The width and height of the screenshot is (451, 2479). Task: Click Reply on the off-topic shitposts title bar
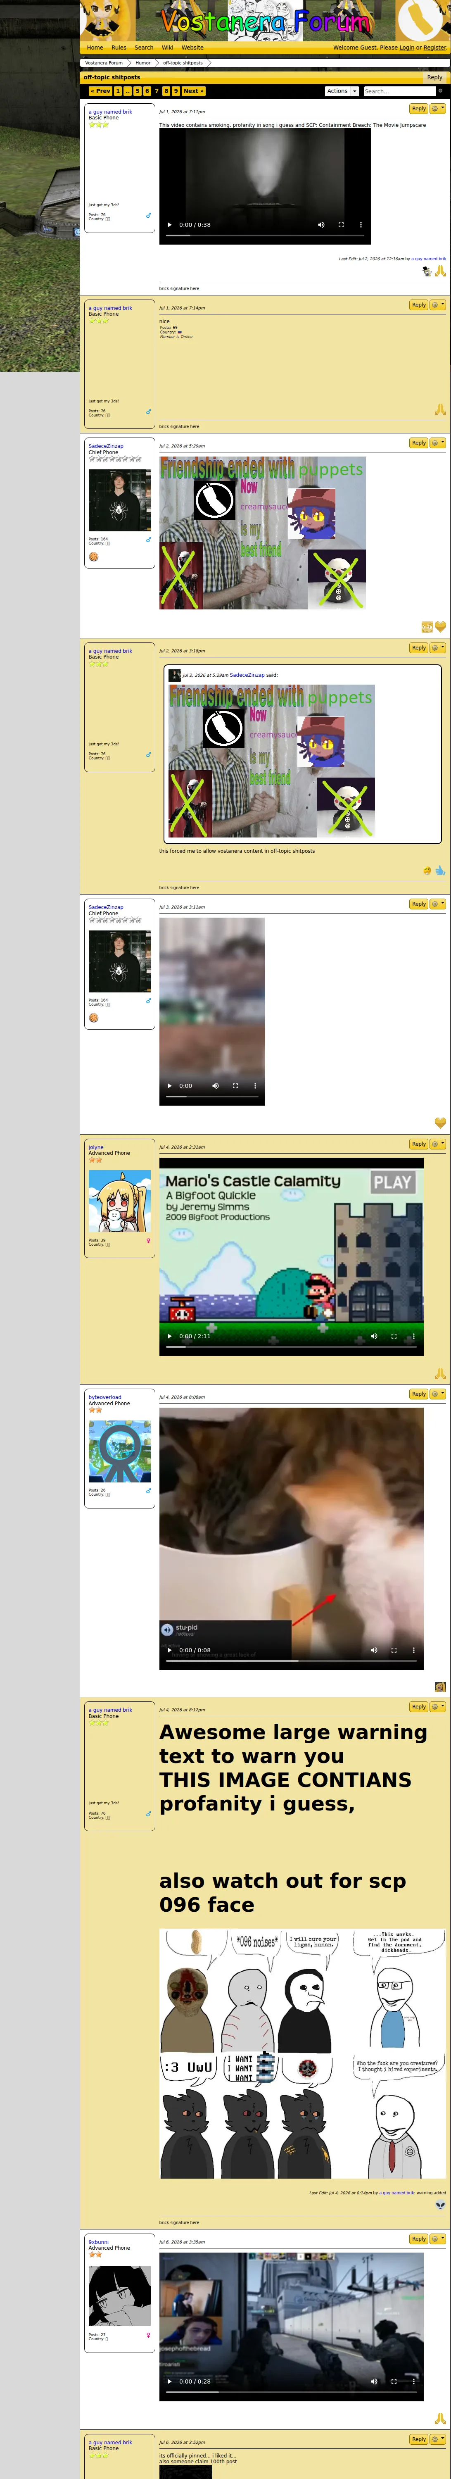[434, 77]
